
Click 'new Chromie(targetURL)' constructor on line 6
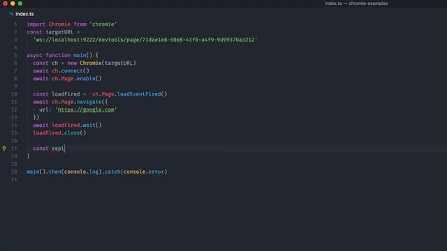(x=101, y=63)
